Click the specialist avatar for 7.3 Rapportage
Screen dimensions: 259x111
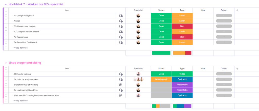tap(138, 37)
